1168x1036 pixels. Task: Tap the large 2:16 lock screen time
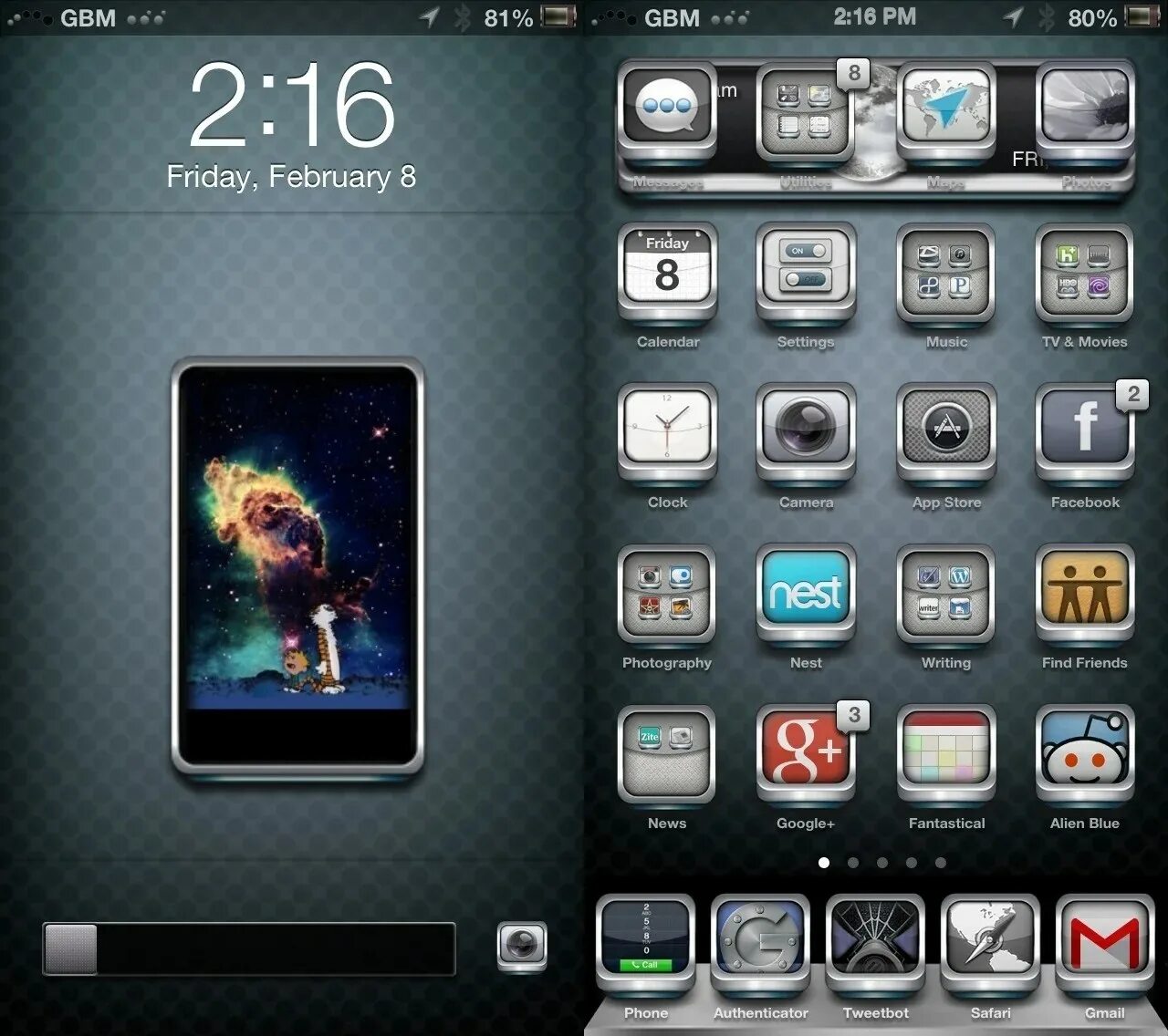(x=292, y=104)
